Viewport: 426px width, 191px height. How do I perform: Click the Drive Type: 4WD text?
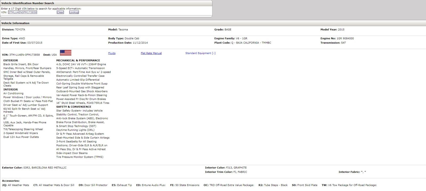[x=14, y=39]
